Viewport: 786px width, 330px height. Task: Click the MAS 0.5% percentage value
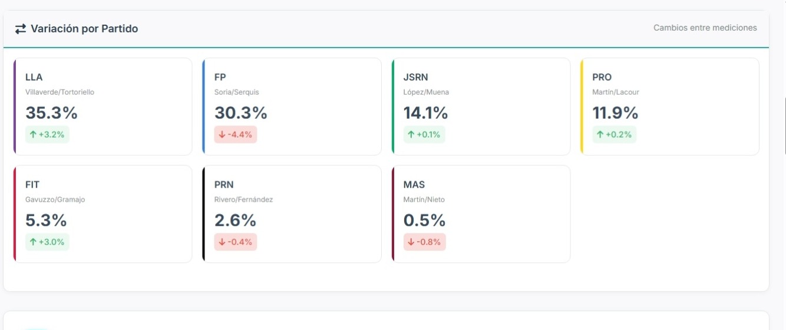[x=424, y=221]
